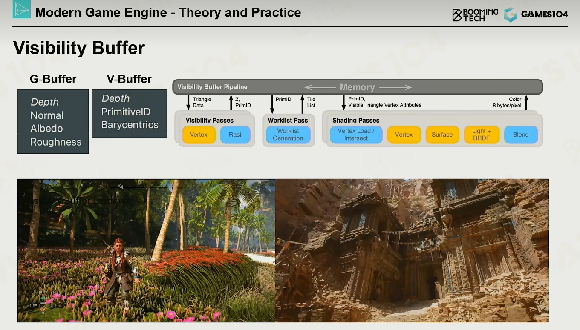Click the 'Z, PrimID' arrow label
Viewport: 580px width, 330px height.
click(243, 102)
